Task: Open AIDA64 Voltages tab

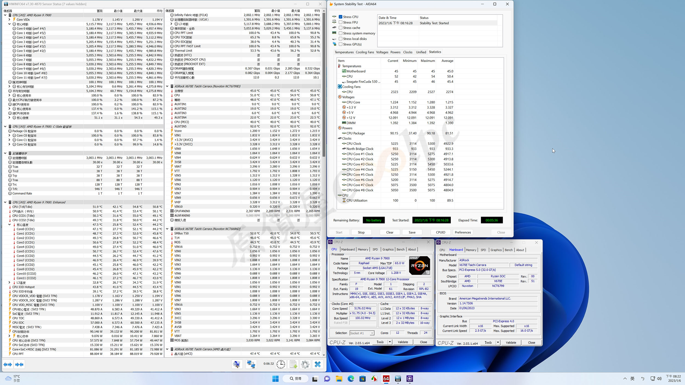Action: [382, 52]
